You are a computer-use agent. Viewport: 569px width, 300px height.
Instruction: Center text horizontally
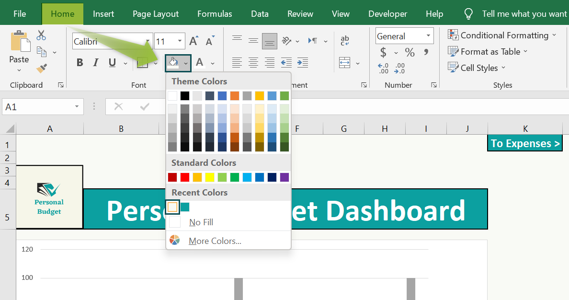(253, 62)
